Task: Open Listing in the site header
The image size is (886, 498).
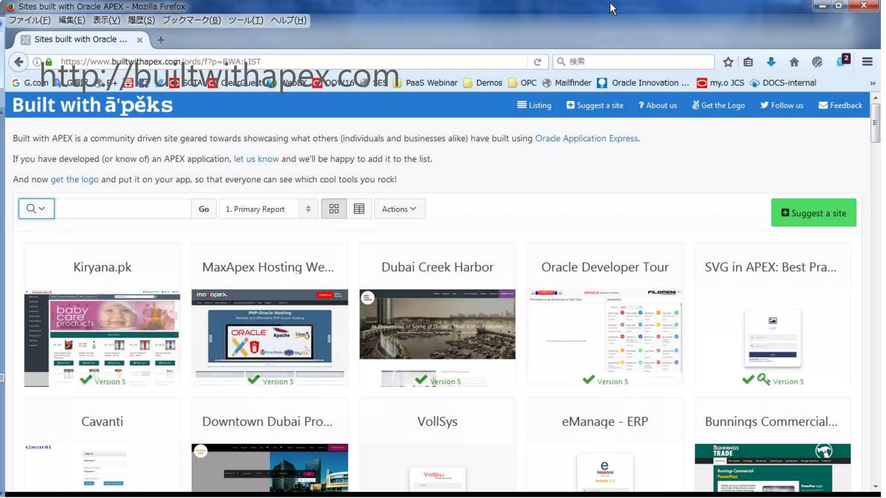Action: [534, 105]
